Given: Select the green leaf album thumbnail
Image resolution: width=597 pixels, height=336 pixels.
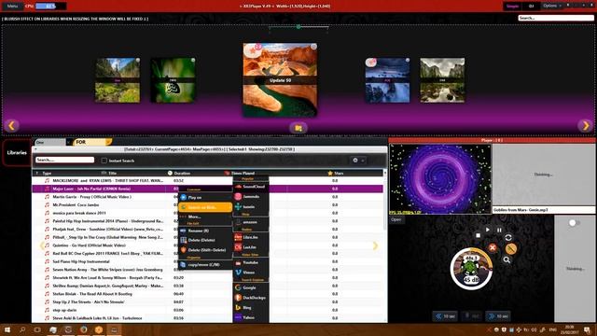Looking at the screenshot, I should coord(173,80).
